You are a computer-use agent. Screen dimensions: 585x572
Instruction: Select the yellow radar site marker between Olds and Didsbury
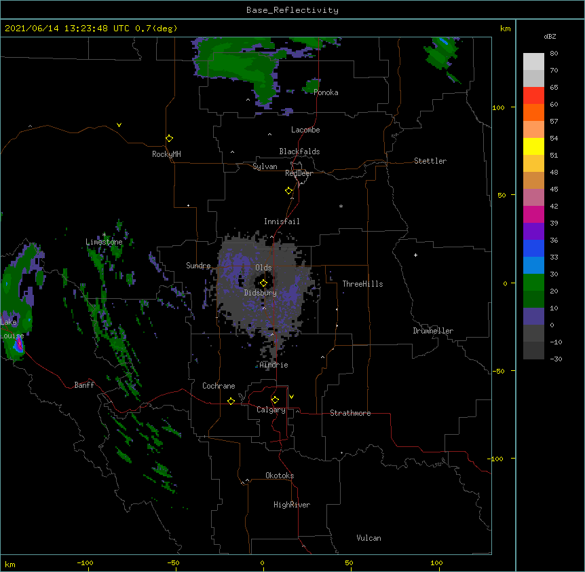tap(263, 283)
